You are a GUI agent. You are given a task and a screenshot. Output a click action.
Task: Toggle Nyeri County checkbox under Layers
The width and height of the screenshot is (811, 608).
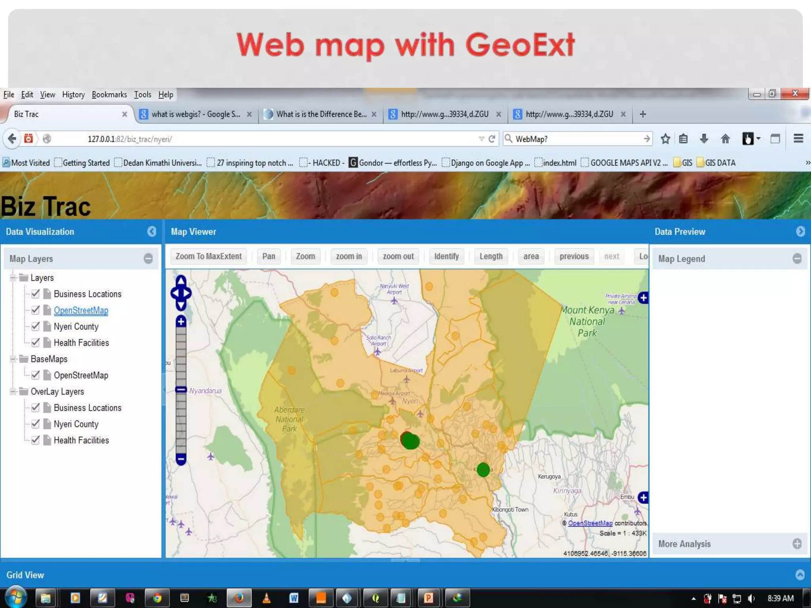pos(35,326)
